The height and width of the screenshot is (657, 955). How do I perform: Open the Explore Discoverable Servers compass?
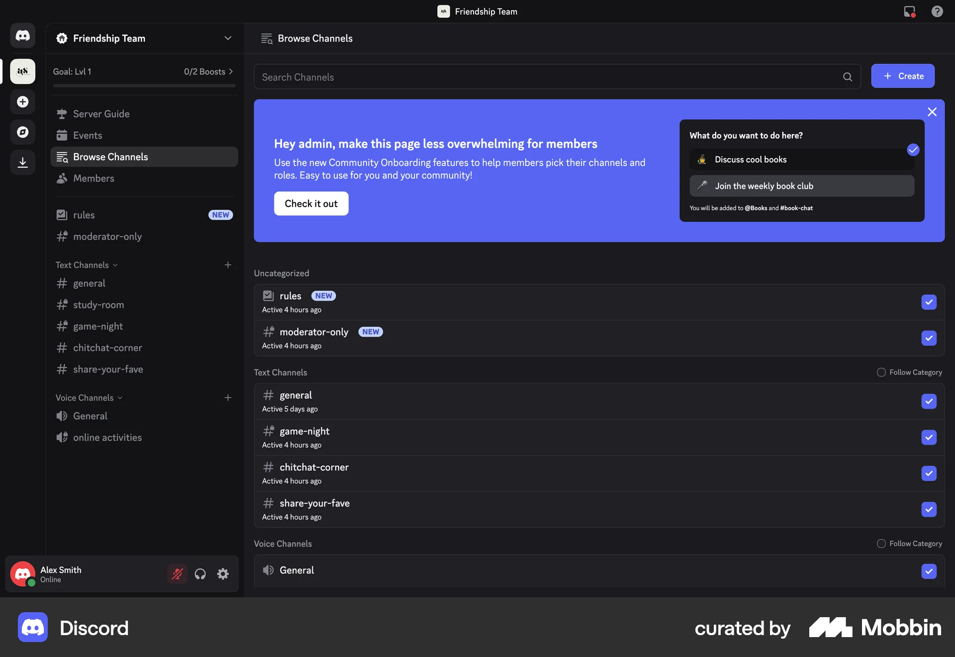click(x=22, y=132)
